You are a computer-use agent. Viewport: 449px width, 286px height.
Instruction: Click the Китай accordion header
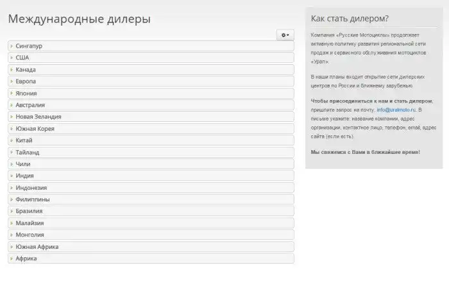click(x=24, y=140)
